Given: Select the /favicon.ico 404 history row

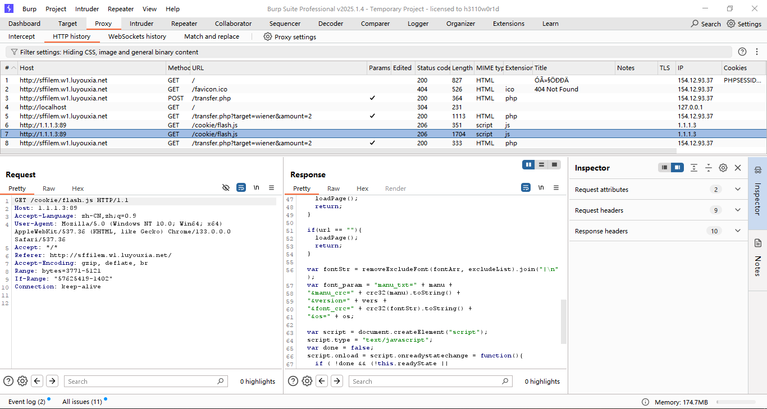Looking at the screenshot, I should click(x=383, y=89).
